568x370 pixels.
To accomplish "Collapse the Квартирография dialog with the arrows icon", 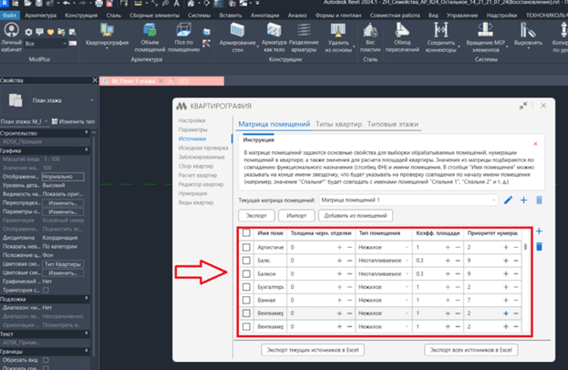I will tap(523, 106).
